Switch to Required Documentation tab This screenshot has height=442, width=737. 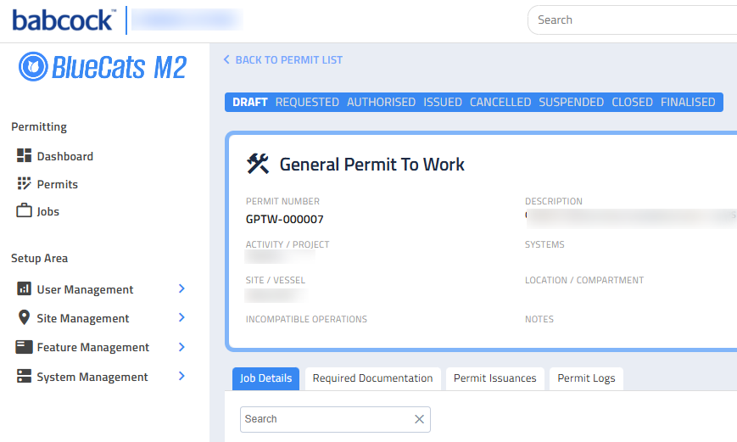[x=372, y=378]
